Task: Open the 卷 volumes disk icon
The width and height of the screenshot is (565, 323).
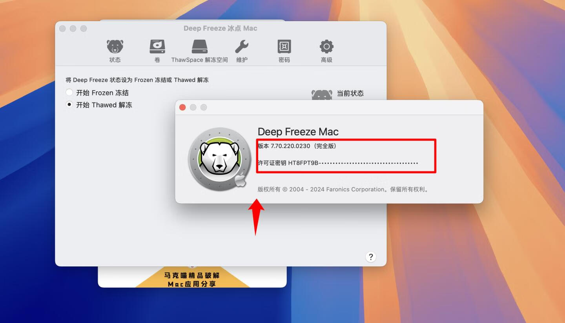Action: [157, 47]
